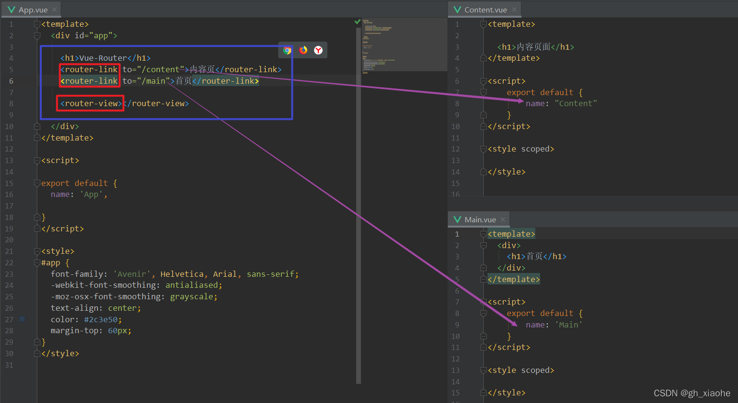
Task: Collapse export default fold in App.vue line 15
Action: click(37, 183)
